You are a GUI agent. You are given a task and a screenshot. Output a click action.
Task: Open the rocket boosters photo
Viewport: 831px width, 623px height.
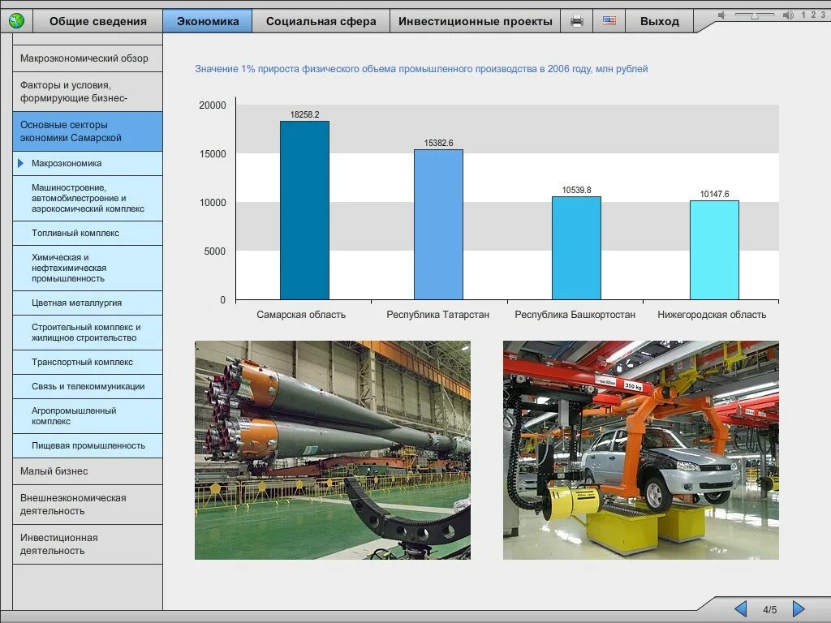[332, 449]
